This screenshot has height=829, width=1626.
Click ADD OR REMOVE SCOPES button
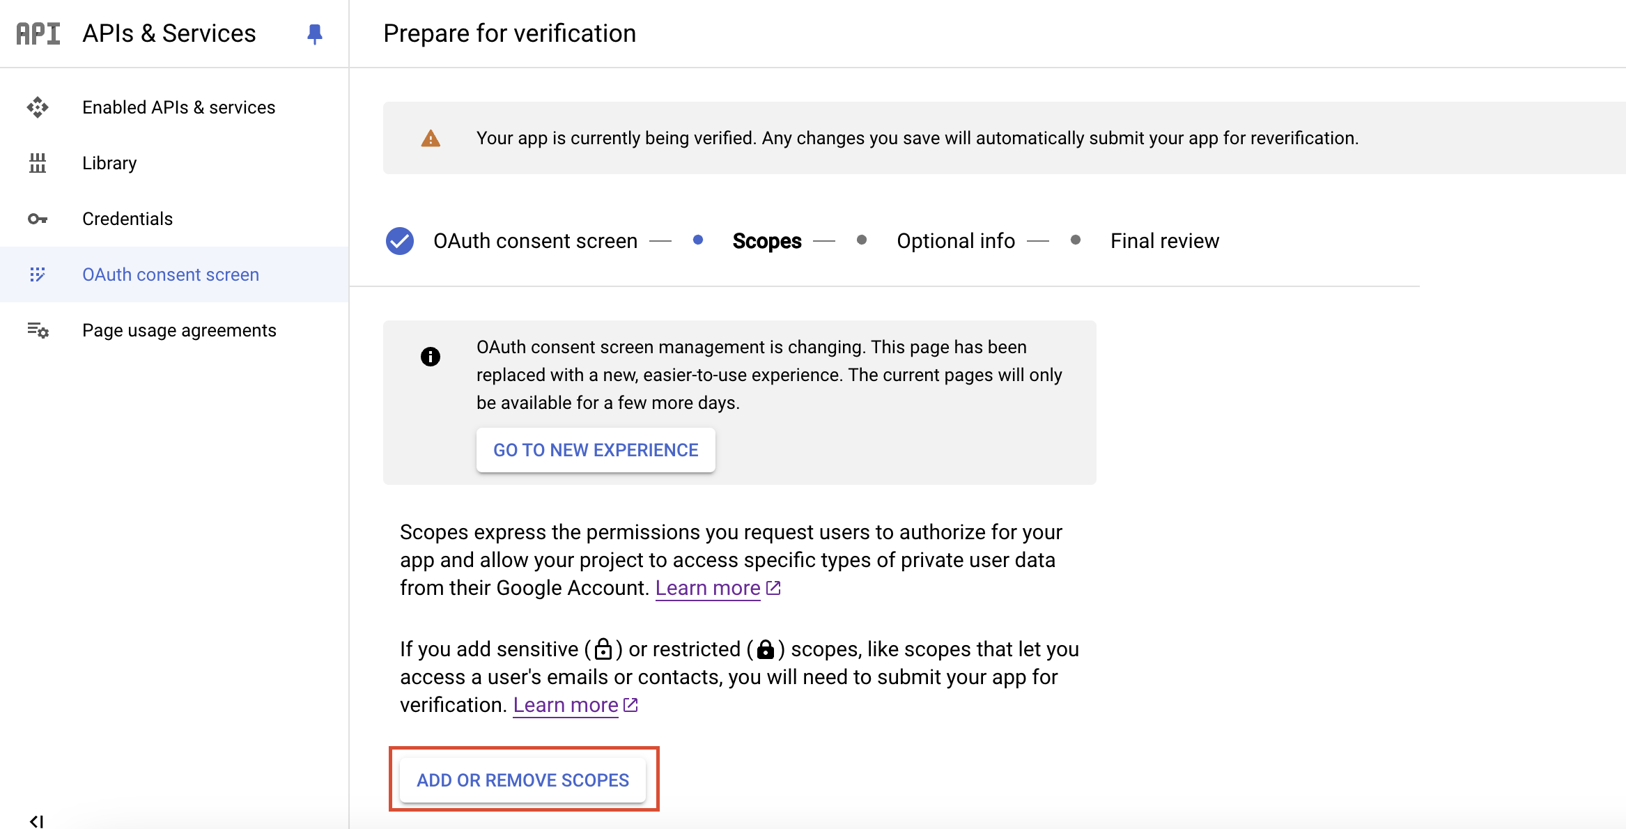point(523,780)
